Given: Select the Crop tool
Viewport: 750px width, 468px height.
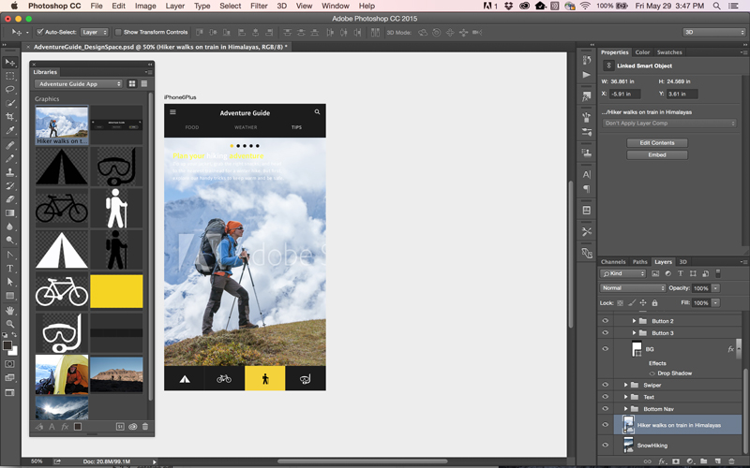Looking at the screenshot, I should tap(10, 117).
